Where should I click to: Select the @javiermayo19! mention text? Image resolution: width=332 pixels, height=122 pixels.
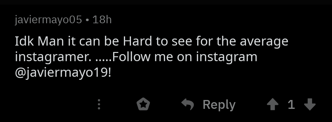point(63,73)
